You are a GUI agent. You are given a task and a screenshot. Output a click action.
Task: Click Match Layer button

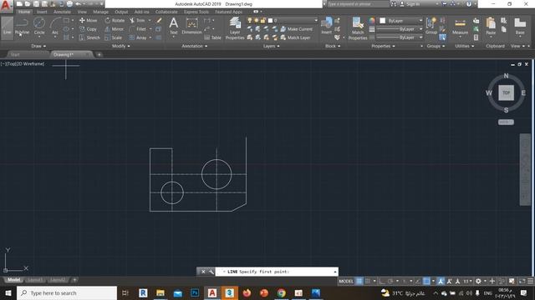coord(295,37)
